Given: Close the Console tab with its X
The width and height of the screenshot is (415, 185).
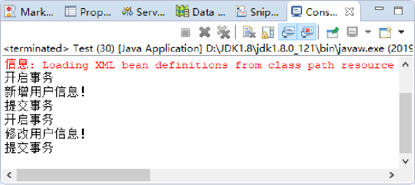Looking at the screenshot, I should [350, 12].
